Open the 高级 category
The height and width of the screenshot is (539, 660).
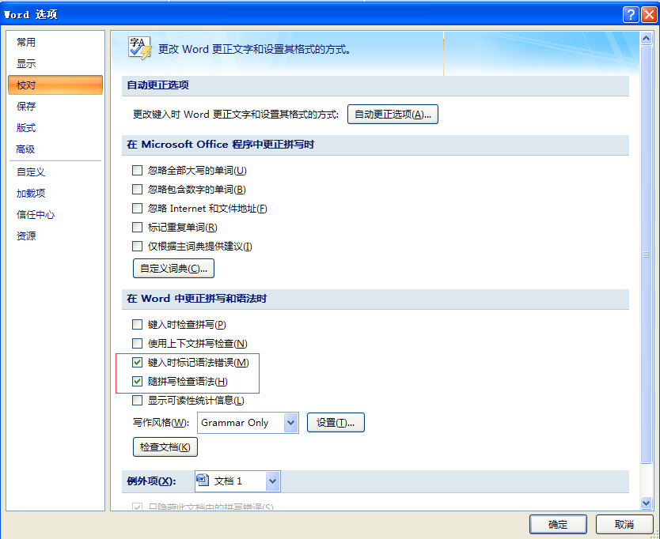[25, 149]
